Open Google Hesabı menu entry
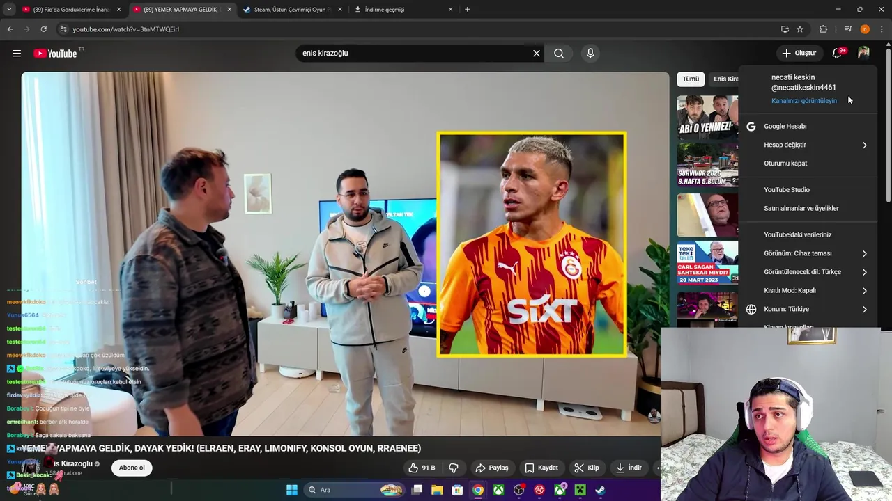892x501 pixels. pos(808,126)
